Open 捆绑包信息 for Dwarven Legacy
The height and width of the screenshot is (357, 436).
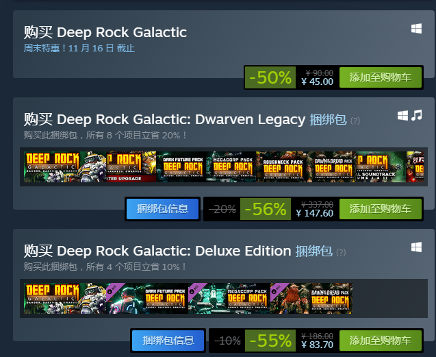point(162,209)
